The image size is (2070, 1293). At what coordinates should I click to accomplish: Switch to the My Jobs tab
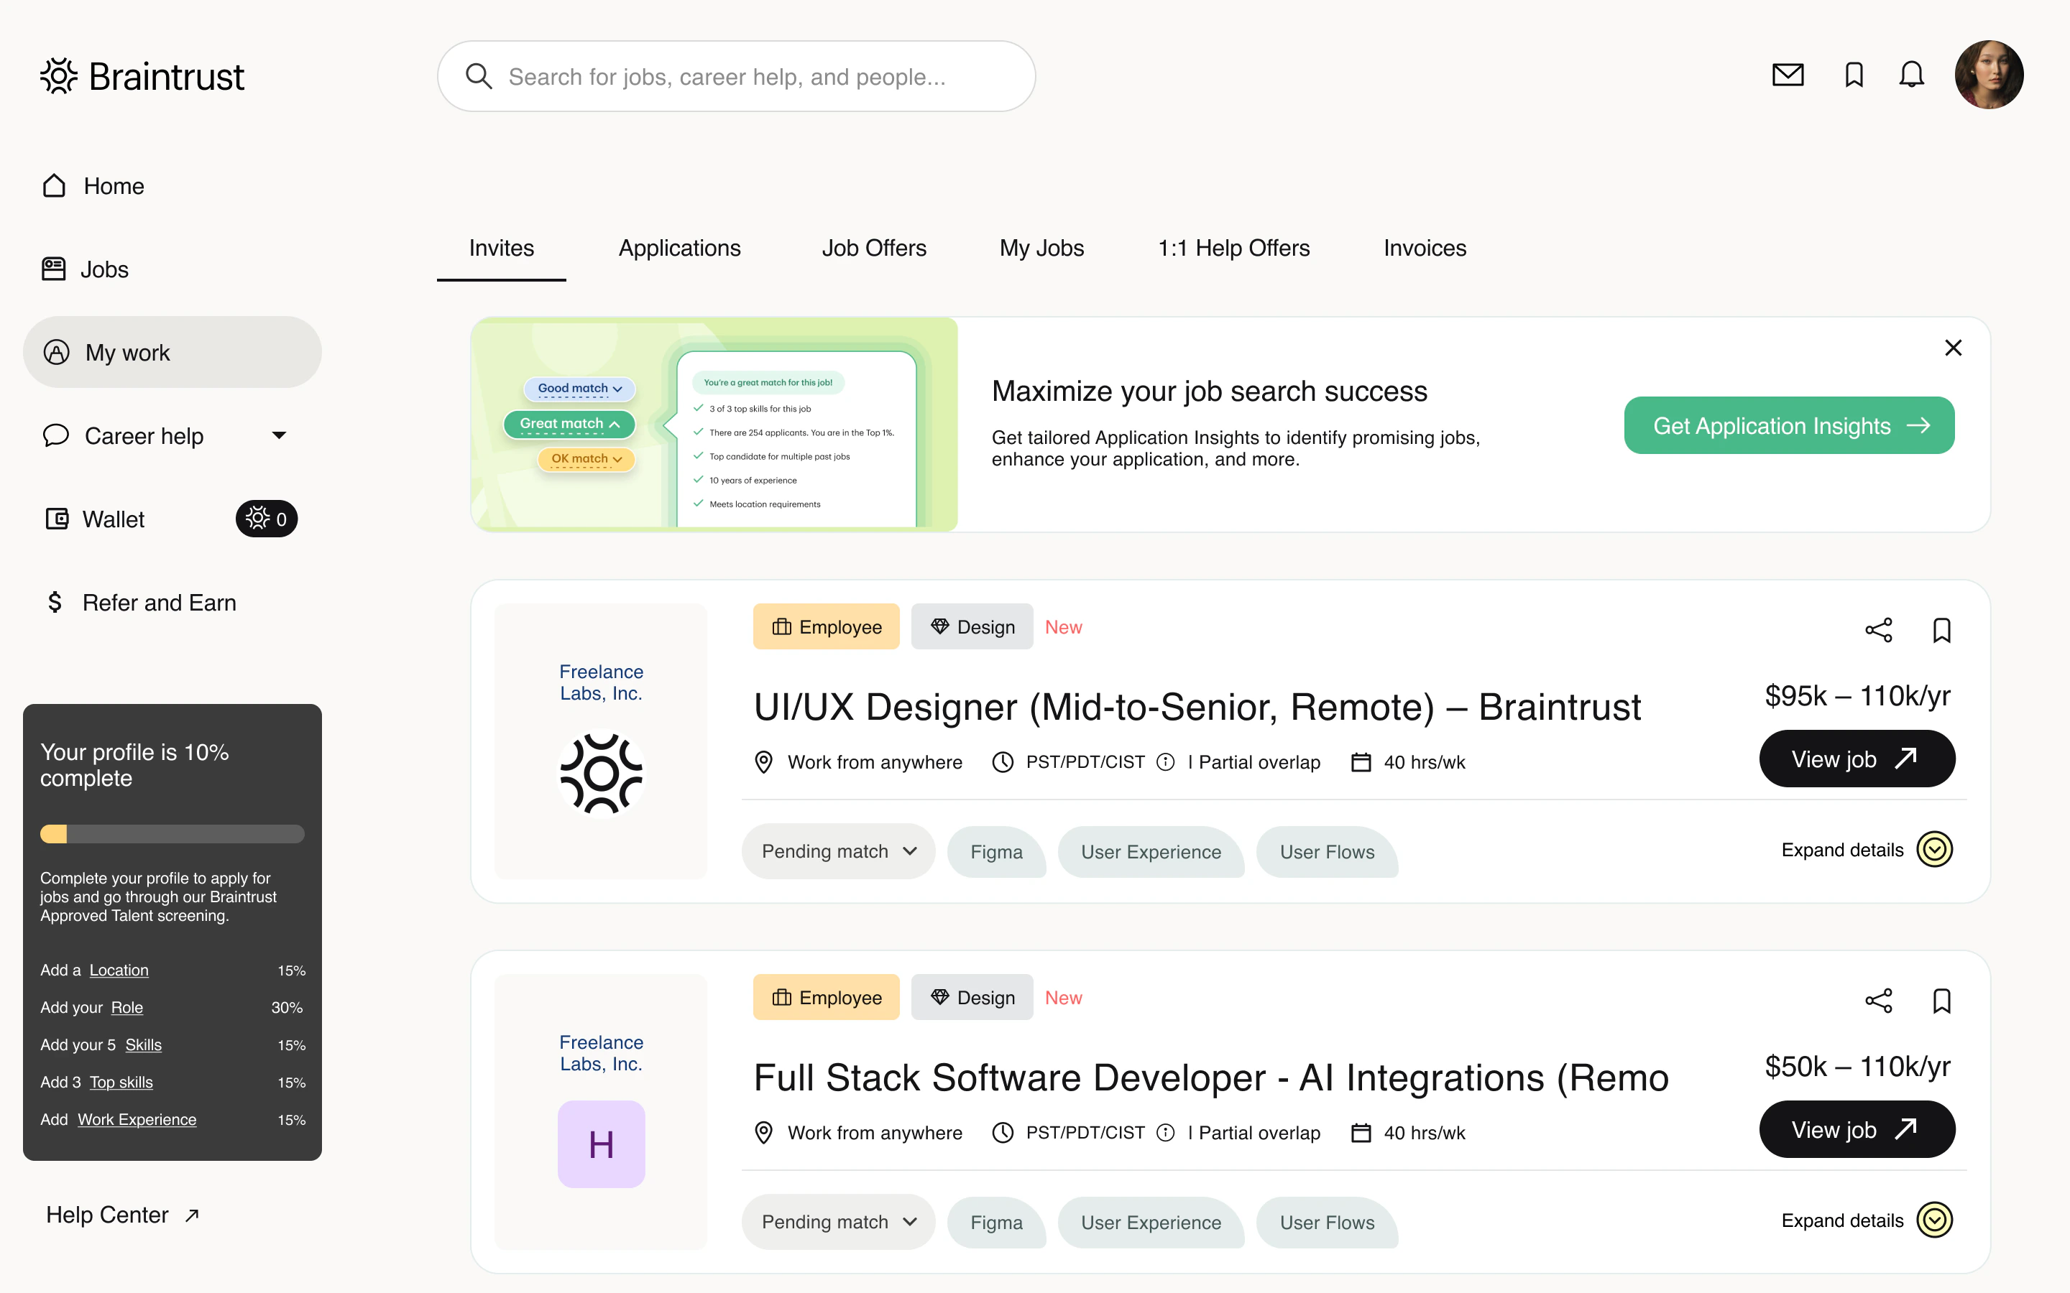tap(1041, 248)
